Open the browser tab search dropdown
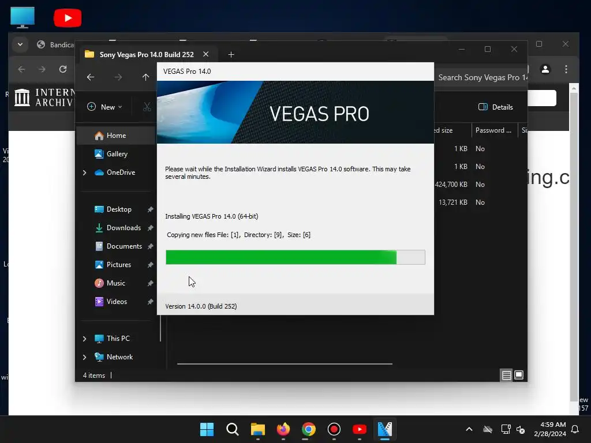591x443 pixels. [20, 44]
